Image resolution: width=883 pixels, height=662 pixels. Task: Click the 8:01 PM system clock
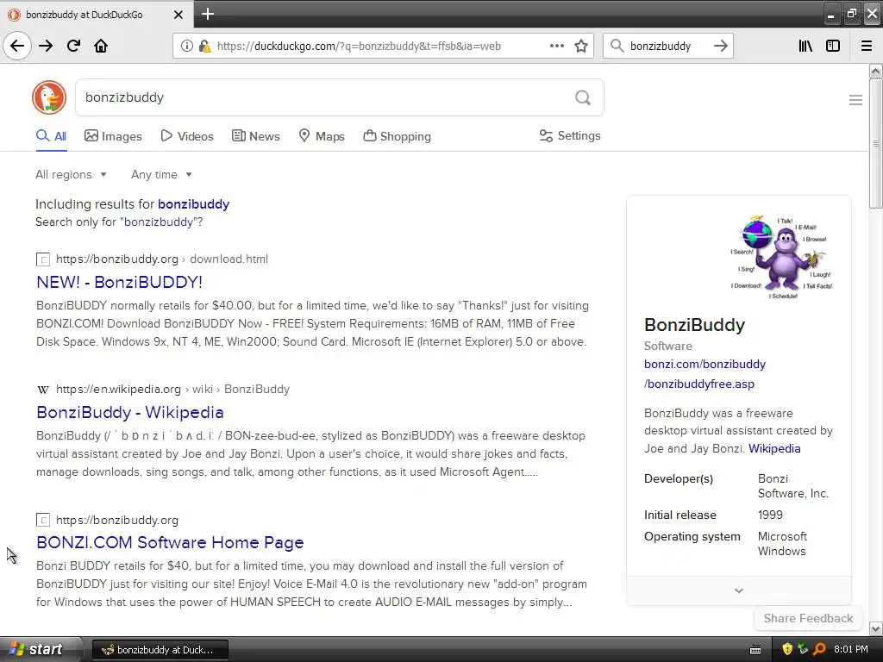click(x=851, y=649)
